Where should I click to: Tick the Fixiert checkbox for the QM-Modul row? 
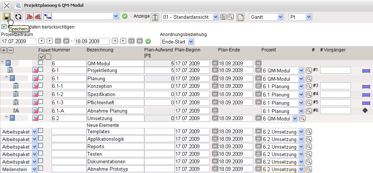(x=40, y=63)
